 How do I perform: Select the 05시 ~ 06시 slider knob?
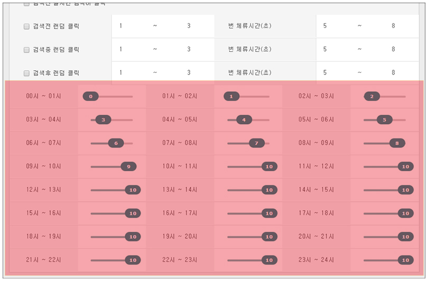click(x=384, y=120)
